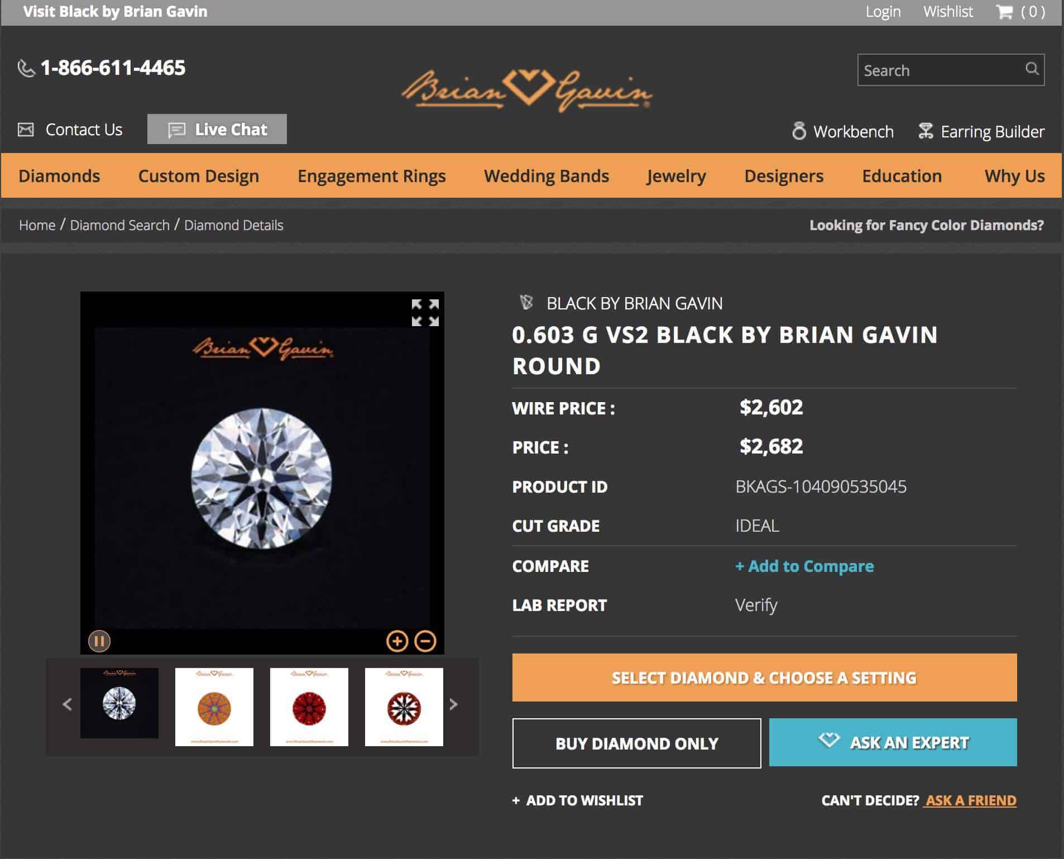Viewport: 1064px width, 859px height.
Task: Pause the diamond rotation video
Action: 99,641
